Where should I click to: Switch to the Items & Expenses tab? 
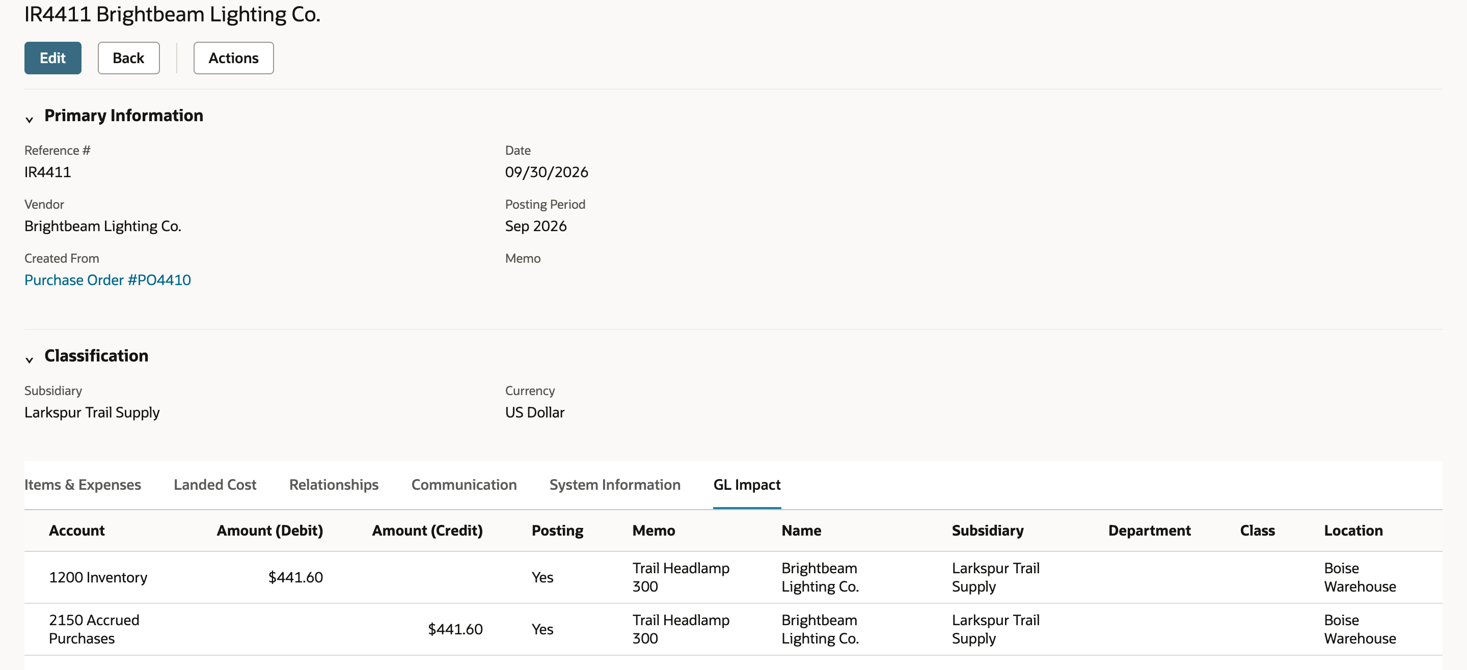(x=83, y=485)
